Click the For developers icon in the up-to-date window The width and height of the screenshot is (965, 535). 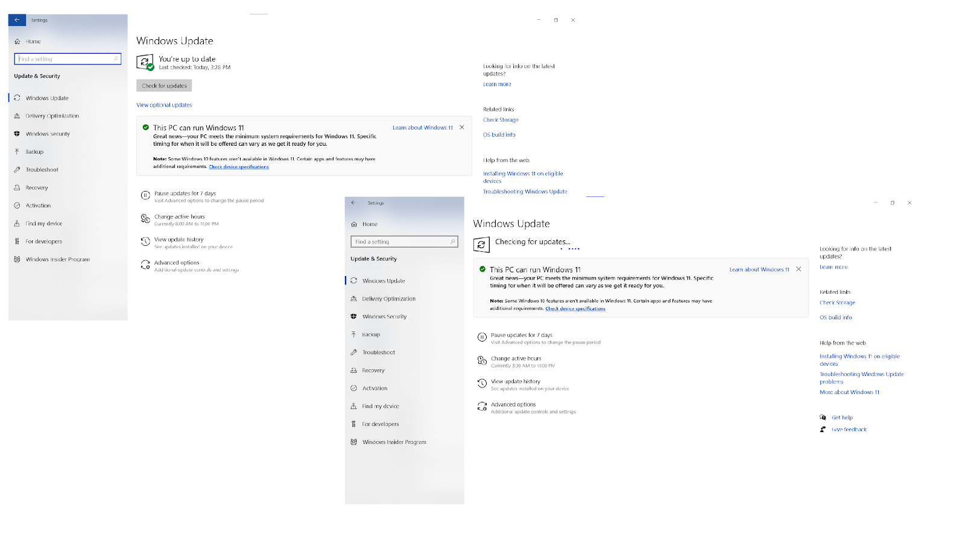pyautogui.click(x=17, y=242)
